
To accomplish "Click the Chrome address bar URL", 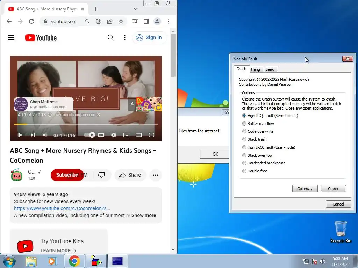I will (x=65, y=21).
